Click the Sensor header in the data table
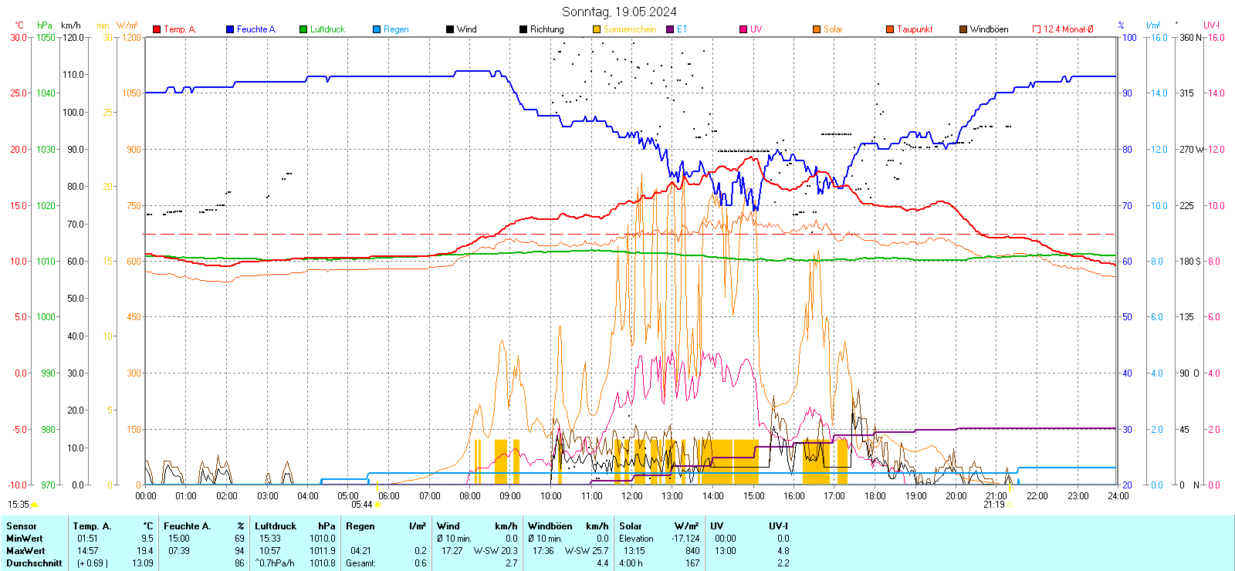Image resolution: width=1235 pixels, height=571 pixels. 22,526
